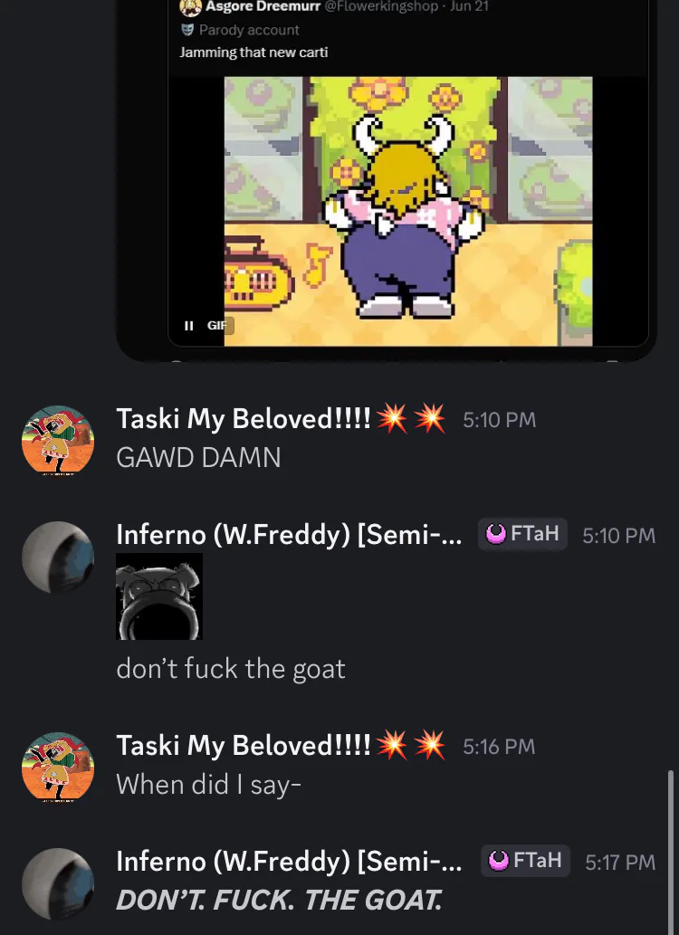Pause the Asgore dancing GIF
Screen dimensions: 679x935
pos(188,326)
